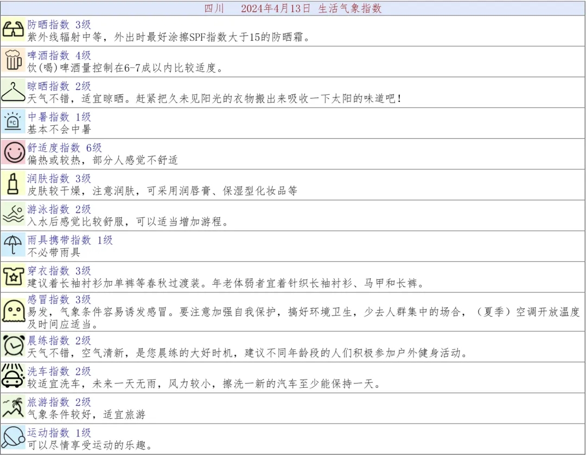Viewport: 586px width, 455px height.
Task: Select the t-shirt dressing icon
Action: click(14, 275)
